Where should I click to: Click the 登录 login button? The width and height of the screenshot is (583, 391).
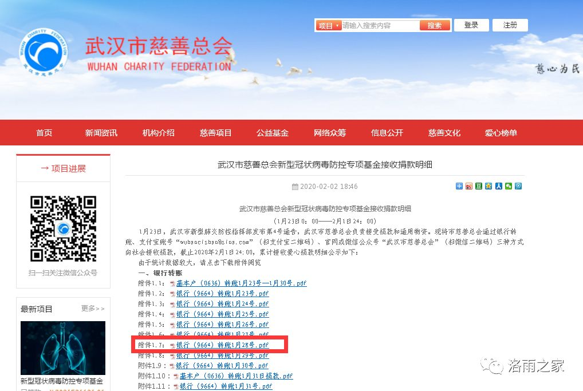(471, 25)
